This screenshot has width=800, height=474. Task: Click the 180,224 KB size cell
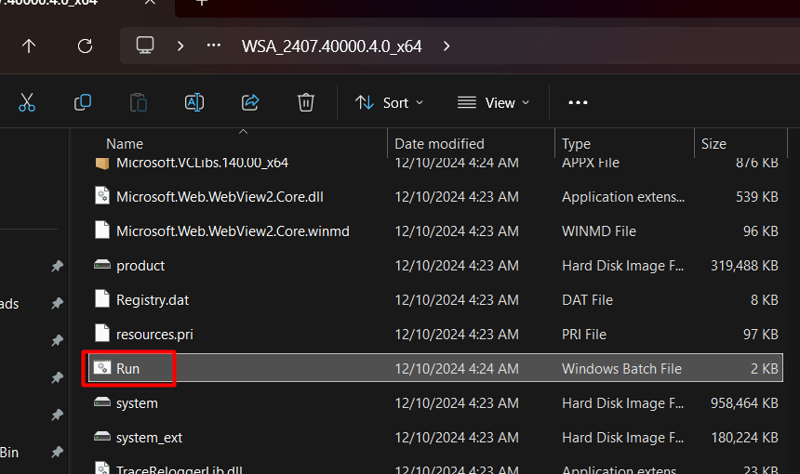click(744, 438)
